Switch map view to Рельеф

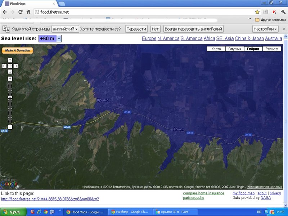[271, 49]
